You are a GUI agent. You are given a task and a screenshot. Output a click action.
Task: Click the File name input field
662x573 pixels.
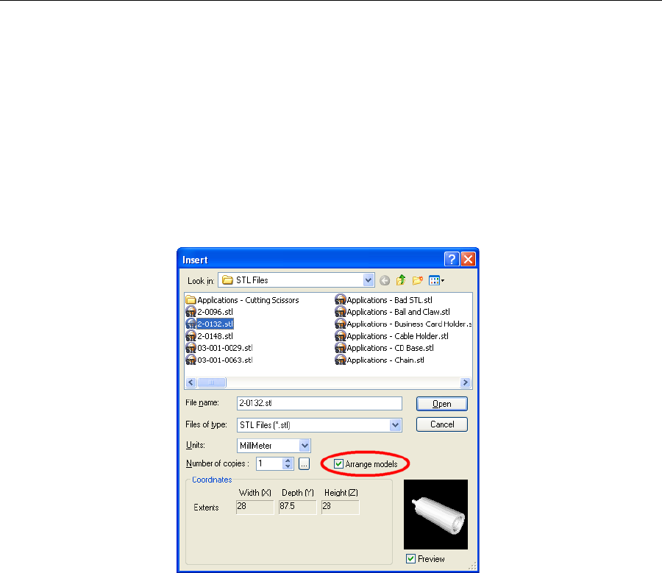click(319, 403)
